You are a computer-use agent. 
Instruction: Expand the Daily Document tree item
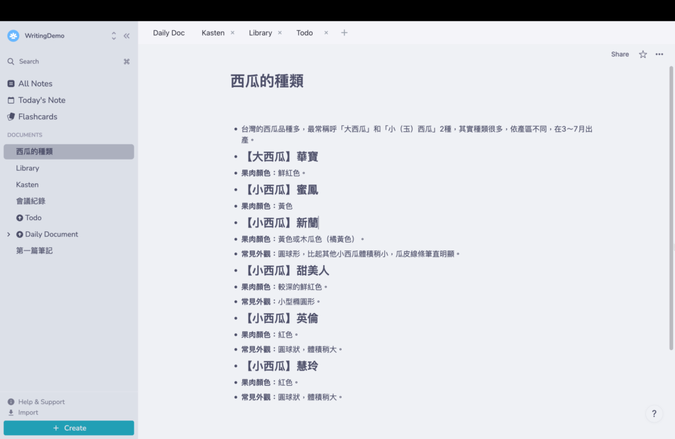pos(9,234)
